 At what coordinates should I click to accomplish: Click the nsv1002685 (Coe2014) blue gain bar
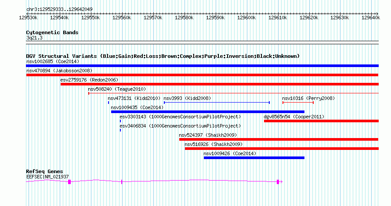click(202, 66)
